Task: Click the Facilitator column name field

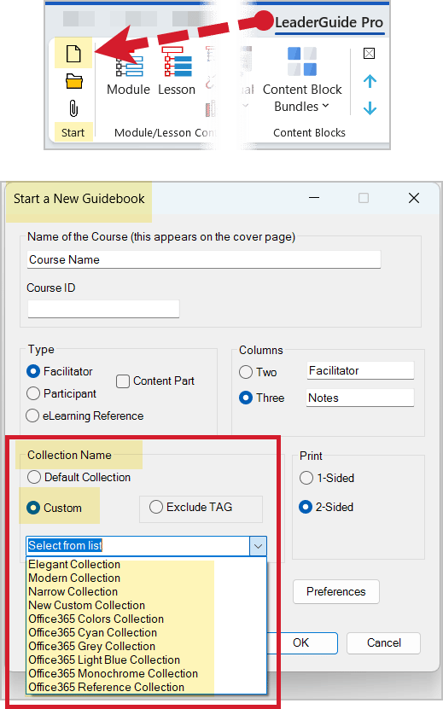Action: (360, 371)
